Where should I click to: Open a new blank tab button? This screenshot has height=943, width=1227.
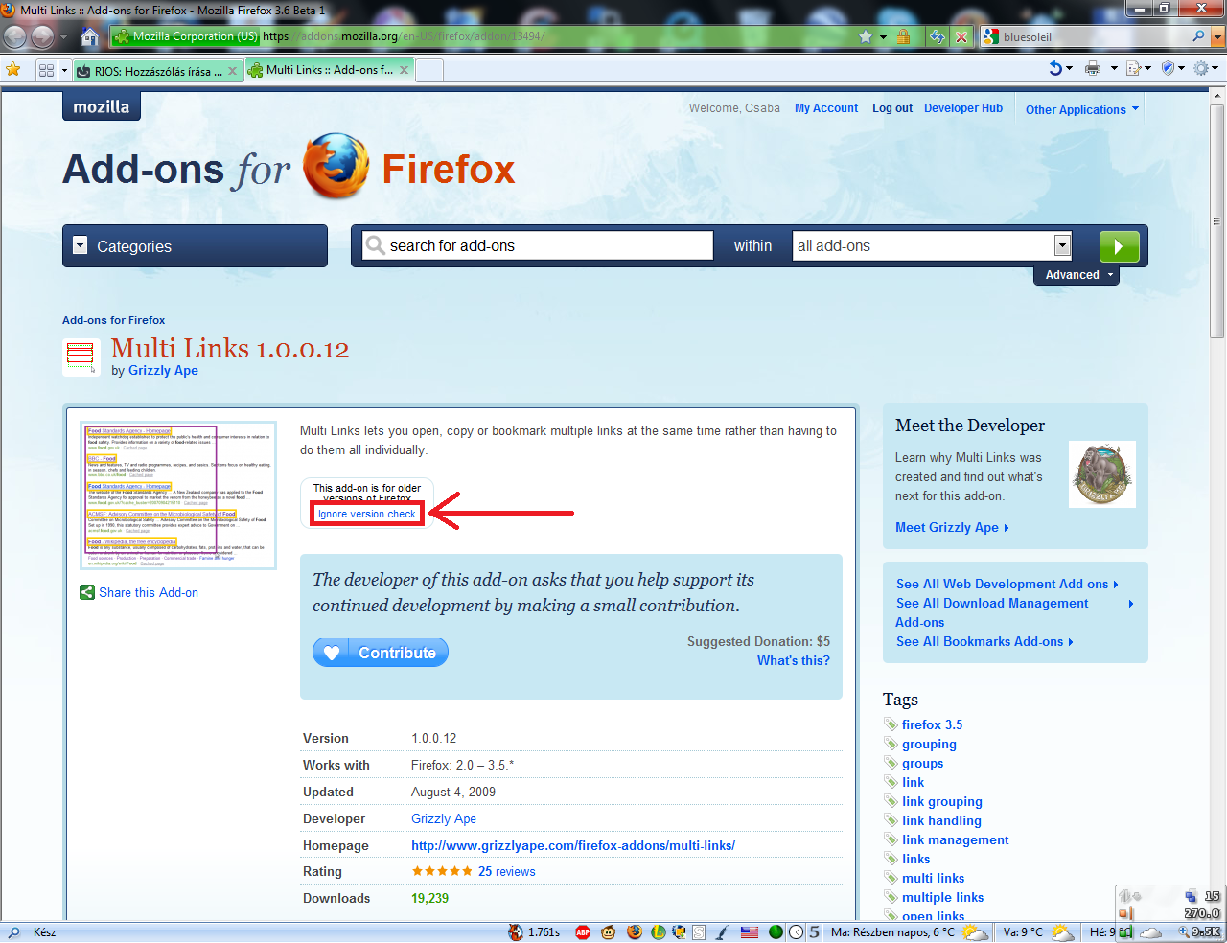pyautogui.click(x=429, y=70)
